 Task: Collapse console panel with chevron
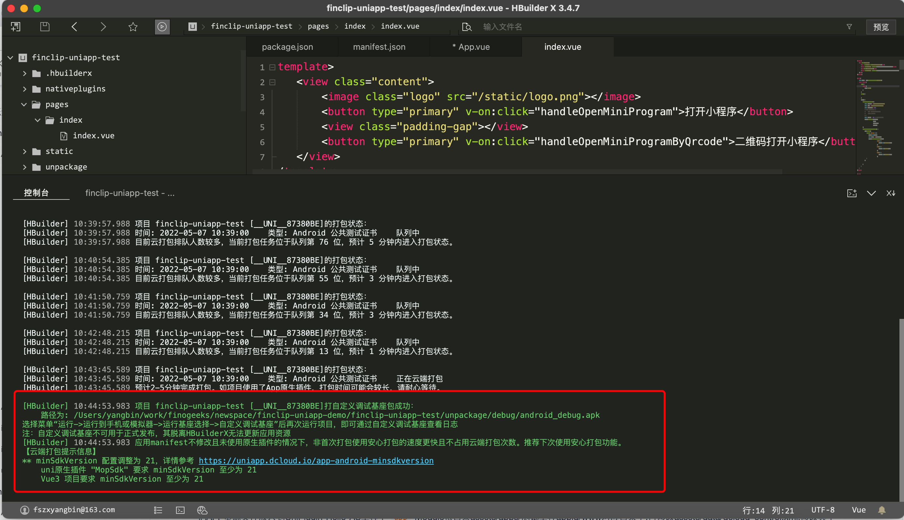(x=871, y=193)
